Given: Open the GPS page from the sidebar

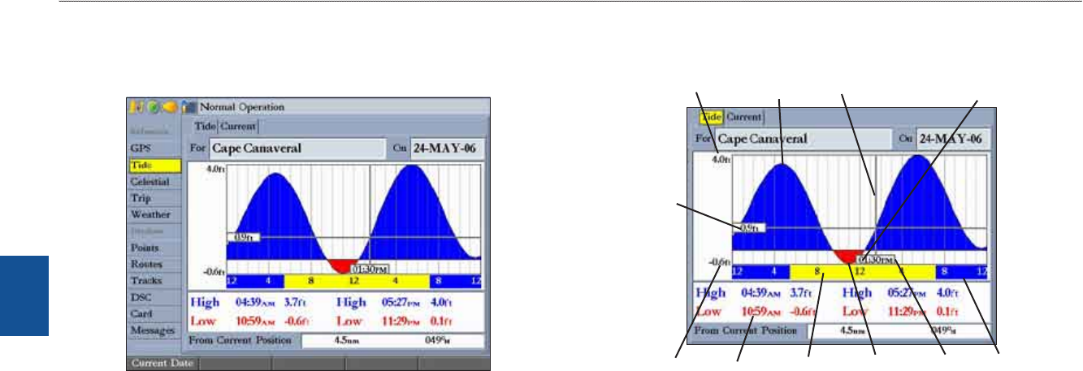Looking at the screenshot, I should coord(142,149).
